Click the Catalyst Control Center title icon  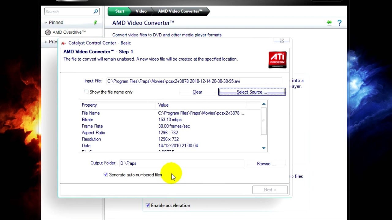(x=63, y=43)
